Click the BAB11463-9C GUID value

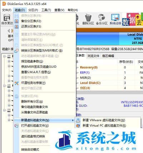(133, 106)
